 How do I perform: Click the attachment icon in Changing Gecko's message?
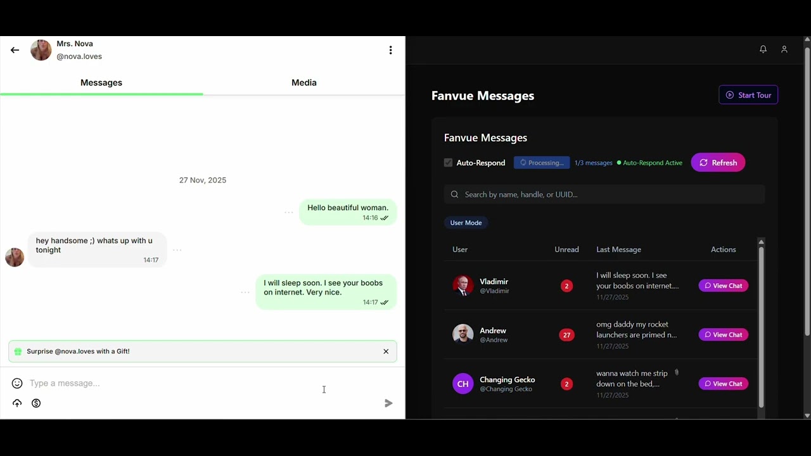coord(677,372)
